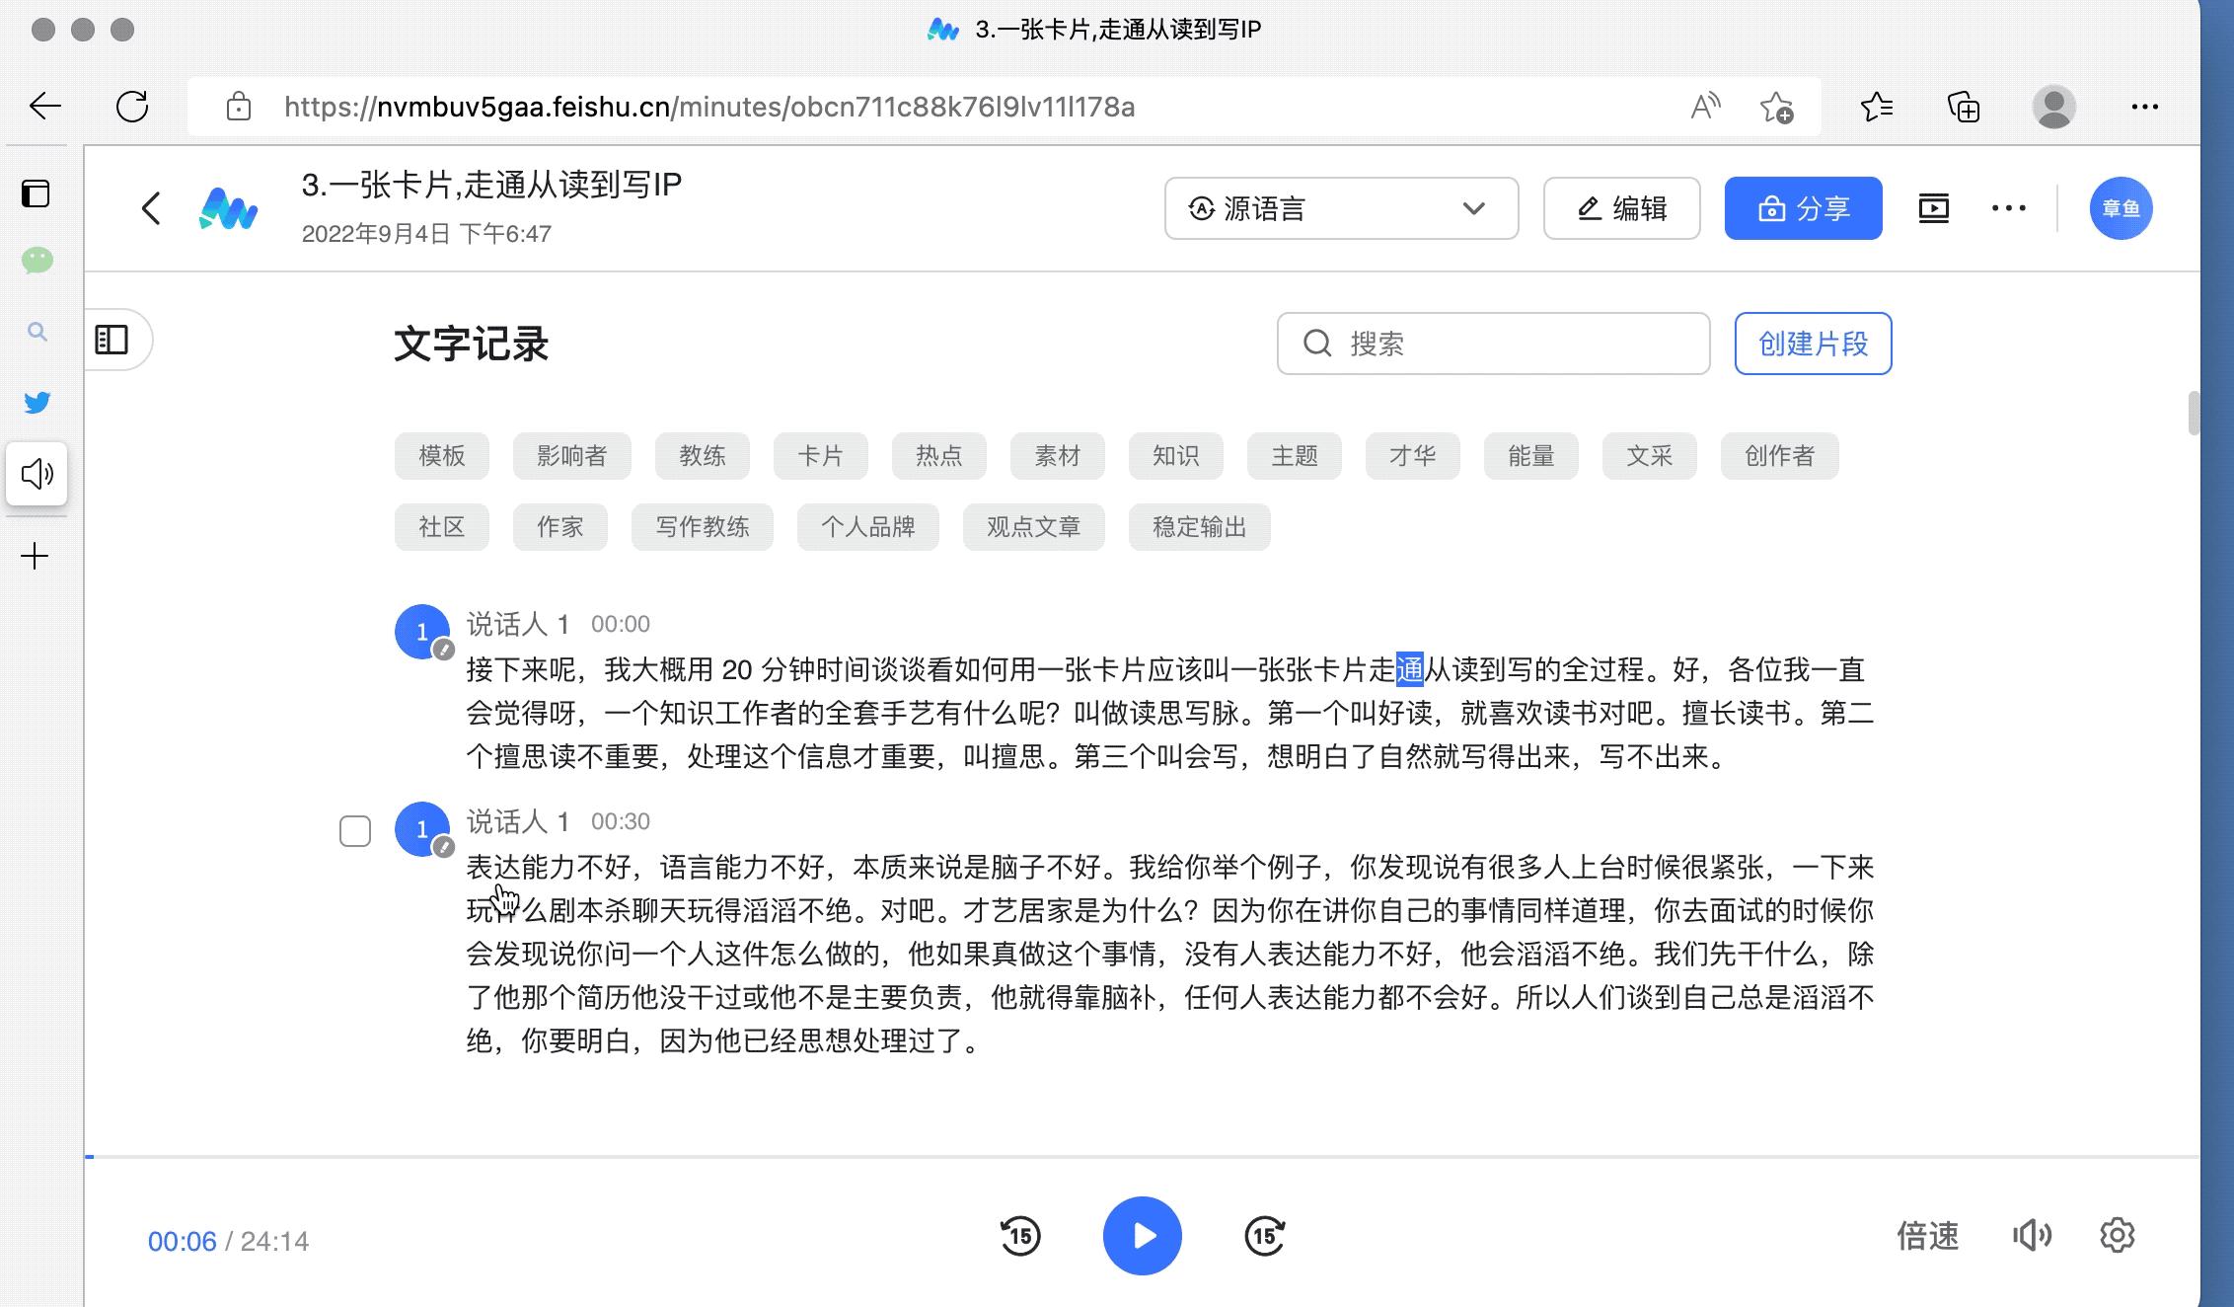Focus the 搜索 search field
This screenshot has height=1307, width=2234.
pyautogui.click(x=1493, y=344)
